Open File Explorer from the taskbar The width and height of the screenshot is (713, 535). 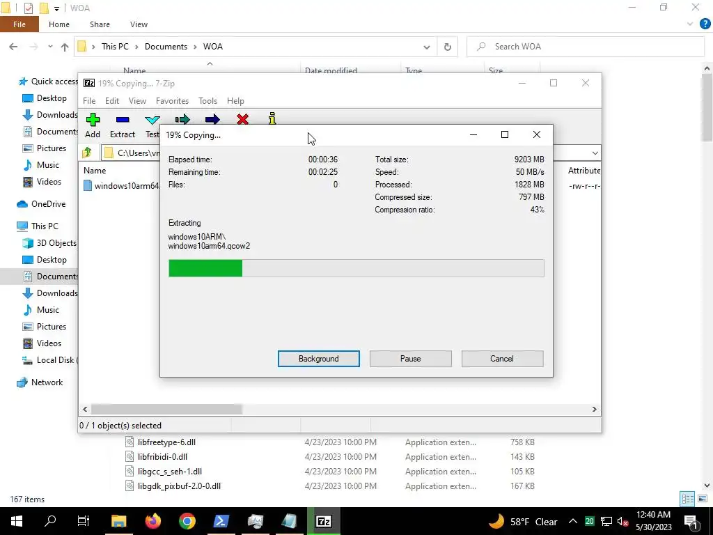point(118,521)
